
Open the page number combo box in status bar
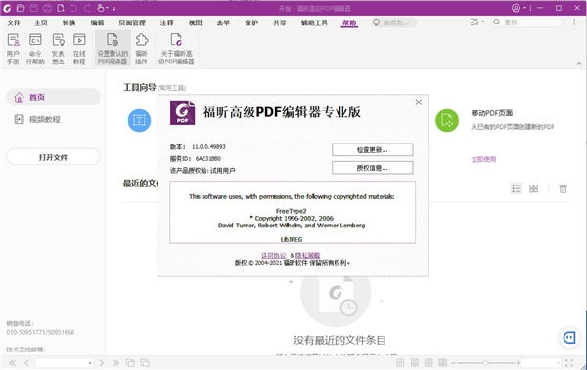coord(65,363)
